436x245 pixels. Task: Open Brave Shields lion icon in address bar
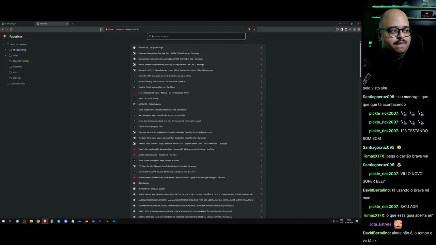(249, 29)
